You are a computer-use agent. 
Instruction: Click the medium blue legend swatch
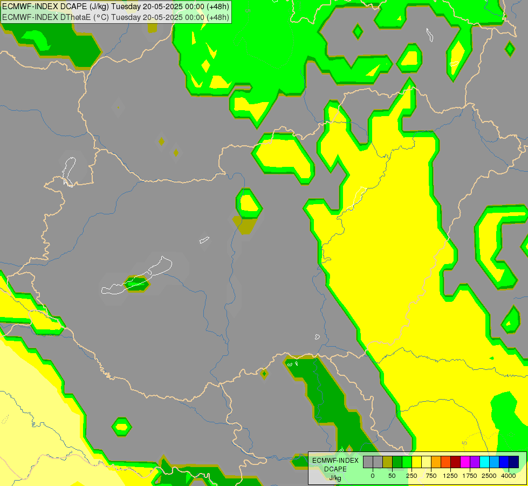(x=504, y=462)
